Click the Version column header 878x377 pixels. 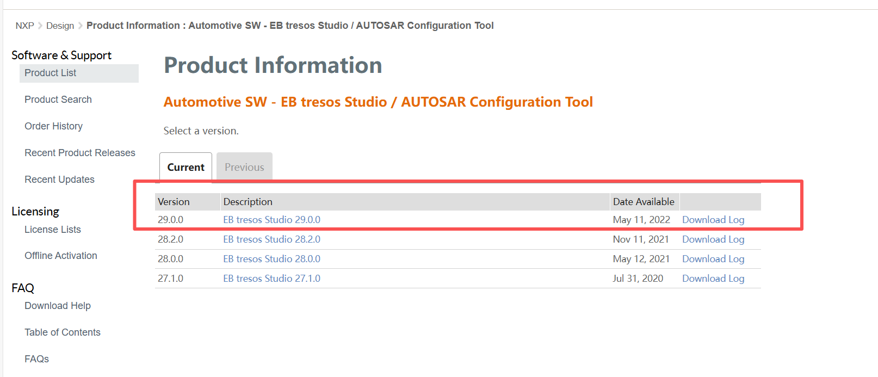[x=188, y=202]
